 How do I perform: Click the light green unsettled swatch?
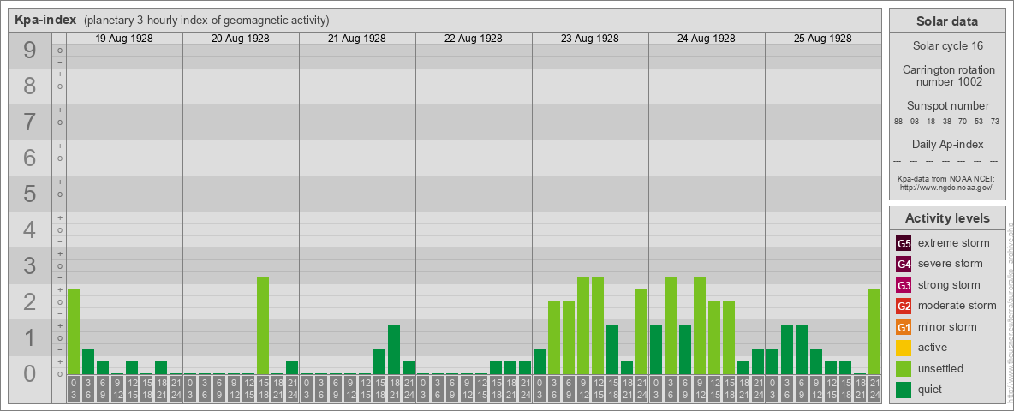pos(904,368)
